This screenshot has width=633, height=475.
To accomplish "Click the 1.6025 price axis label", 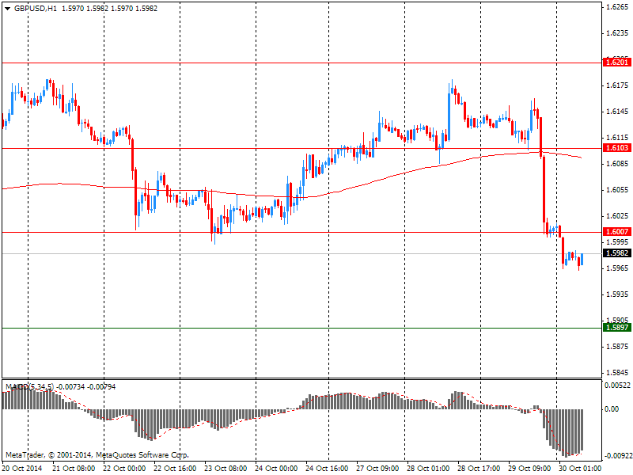I will click(617, 216).
